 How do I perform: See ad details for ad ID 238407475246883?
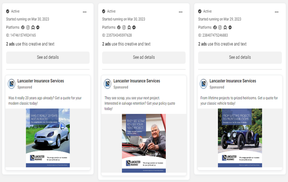coord(240,58)
